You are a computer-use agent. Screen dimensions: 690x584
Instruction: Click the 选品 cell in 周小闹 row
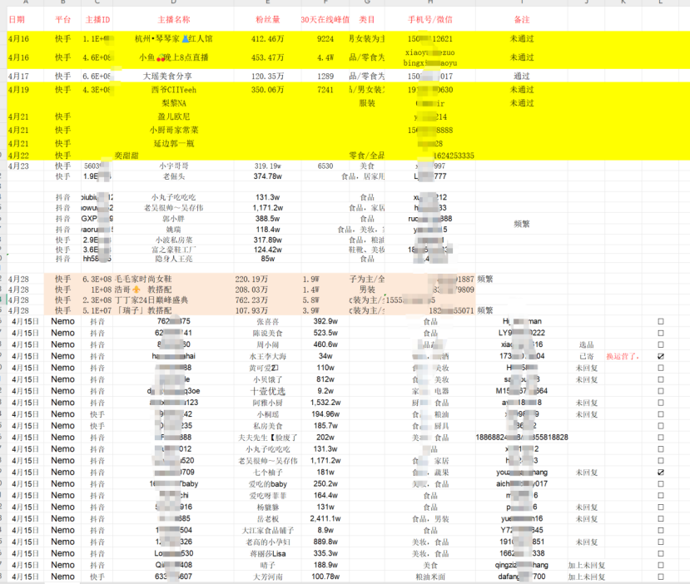(x=587, y=344)
